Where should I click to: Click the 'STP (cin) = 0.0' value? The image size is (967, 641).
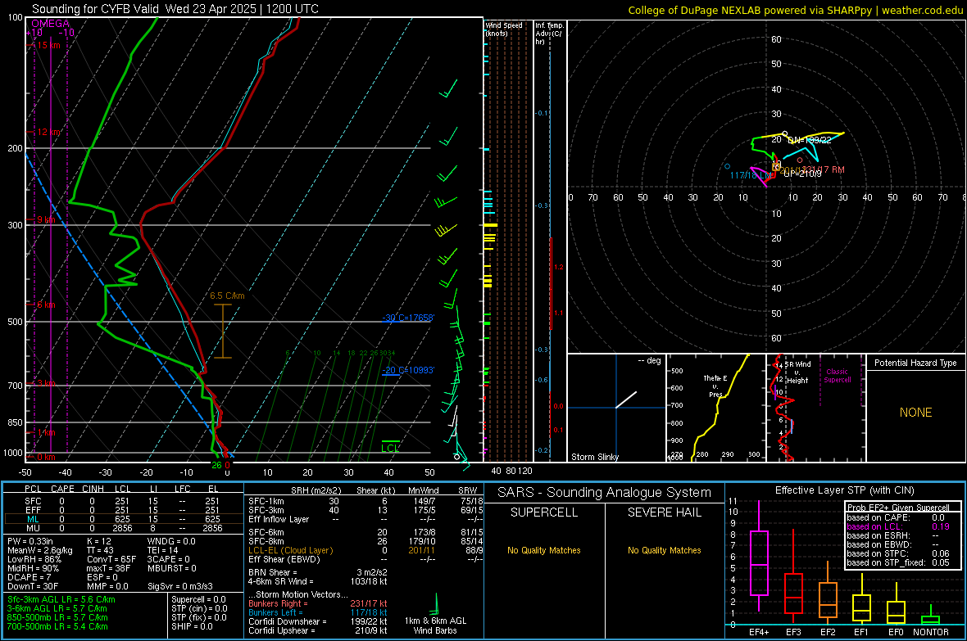click(x=199, y=608)
